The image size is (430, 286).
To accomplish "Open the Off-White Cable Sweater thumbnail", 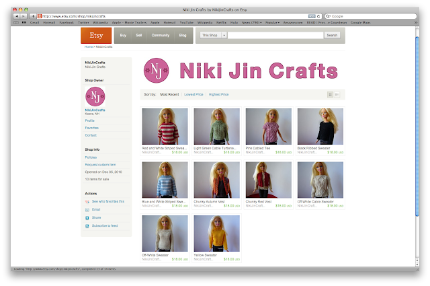I will click(x=320, y=180).
